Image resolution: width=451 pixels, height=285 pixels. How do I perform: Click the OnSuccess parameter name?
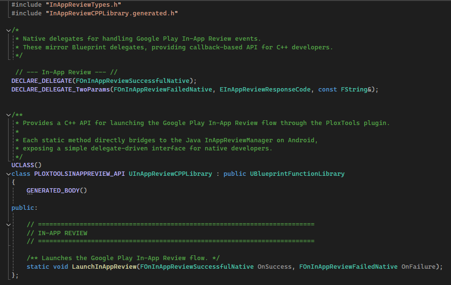coord(275,266)
